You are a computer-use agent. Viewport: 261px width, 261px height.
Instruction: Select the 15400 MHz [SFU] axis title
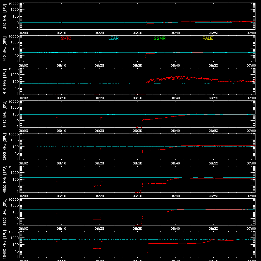tap(4, 244)
